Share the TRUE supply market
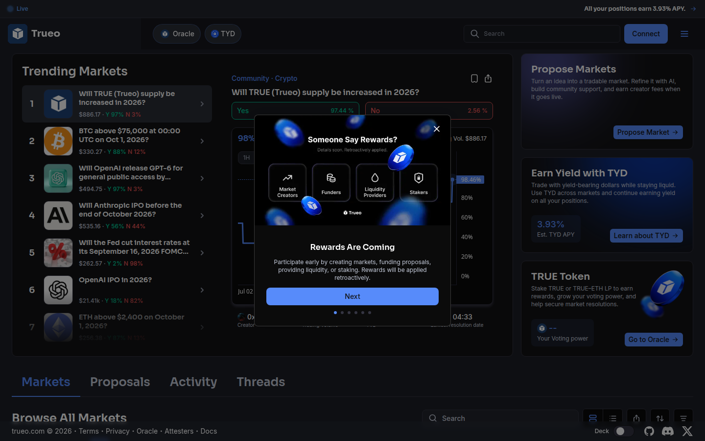Screen dimensions: 705x441 [488, 78]
